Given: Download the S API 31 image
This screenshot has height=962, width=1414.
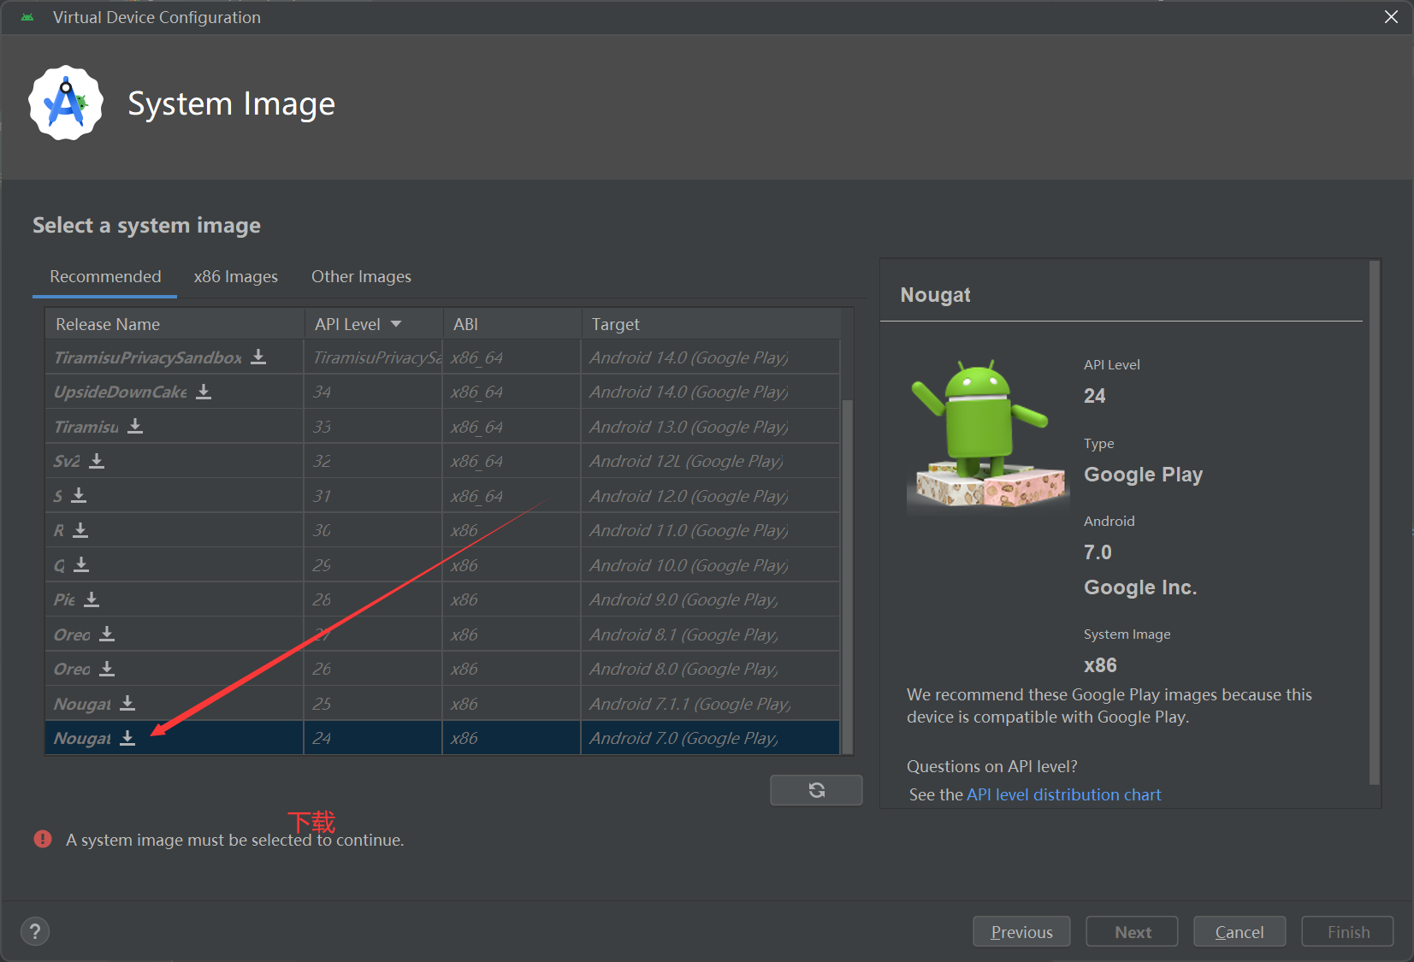Looking at the screenshot, I should 79,495.
